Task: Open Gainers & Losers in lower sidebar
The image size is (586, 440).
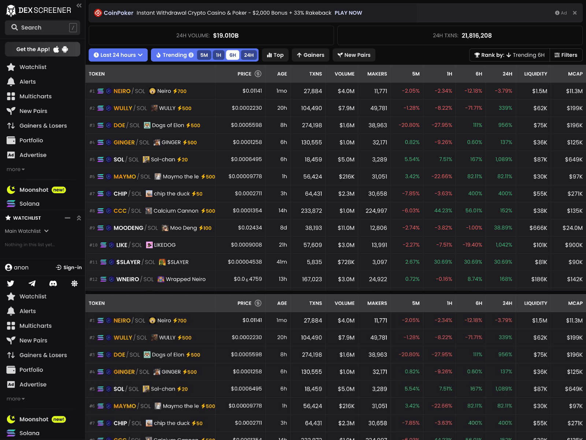Action: point(37,355)
